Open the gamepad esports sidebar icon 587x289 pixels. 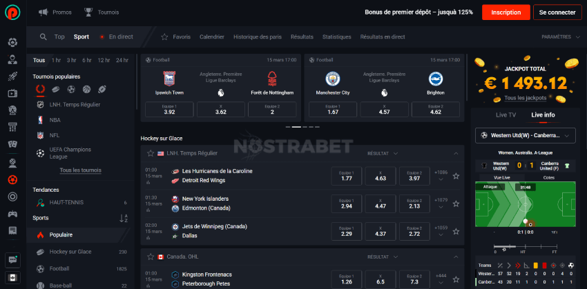[12, 214]
